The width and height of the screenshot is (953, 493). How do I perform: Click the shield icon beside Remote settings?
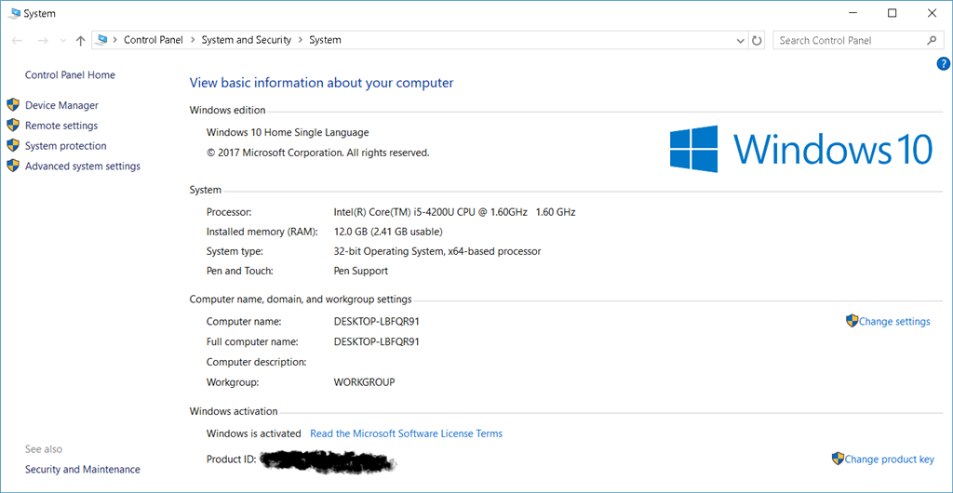pyautogui.click(x=13, y=125)
